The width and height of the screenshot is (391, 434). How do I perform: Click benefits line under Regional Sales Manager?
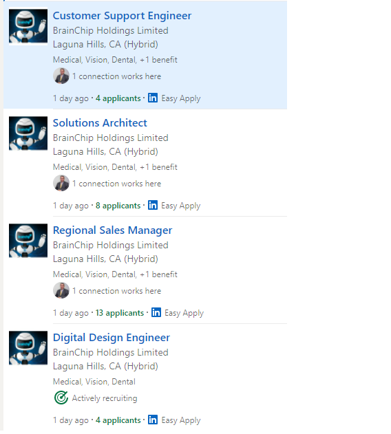115,274
